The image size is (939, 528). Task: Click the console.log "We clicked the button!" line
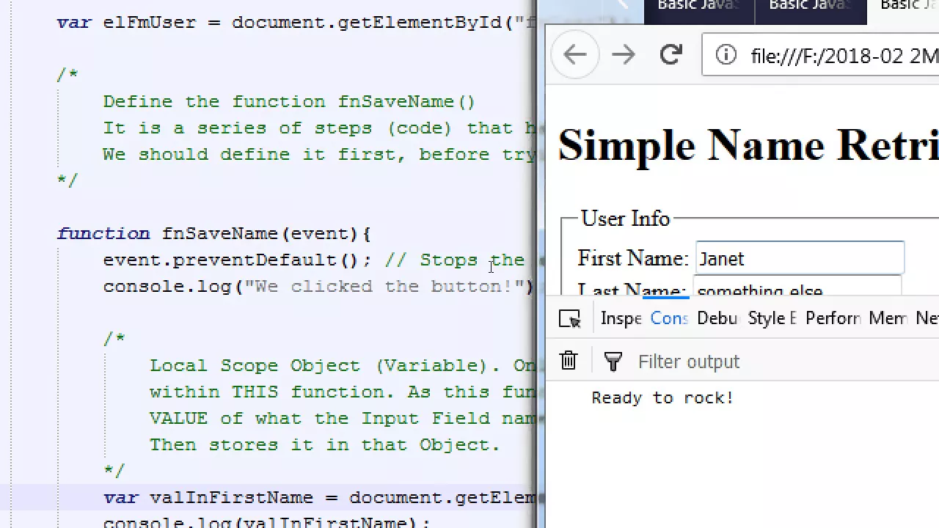click(x=318, y=286)
